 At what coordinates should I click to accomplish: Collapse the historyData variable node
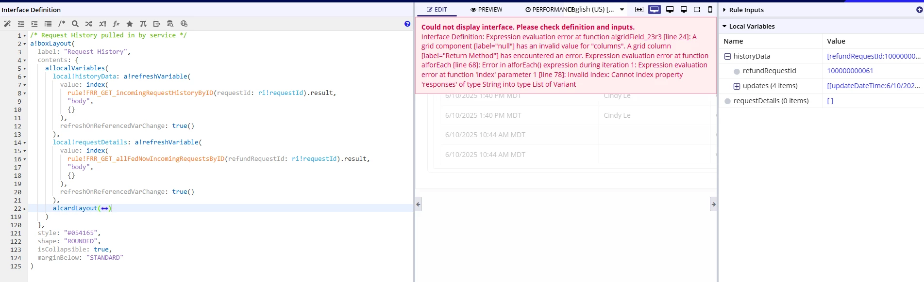[727, 56]
